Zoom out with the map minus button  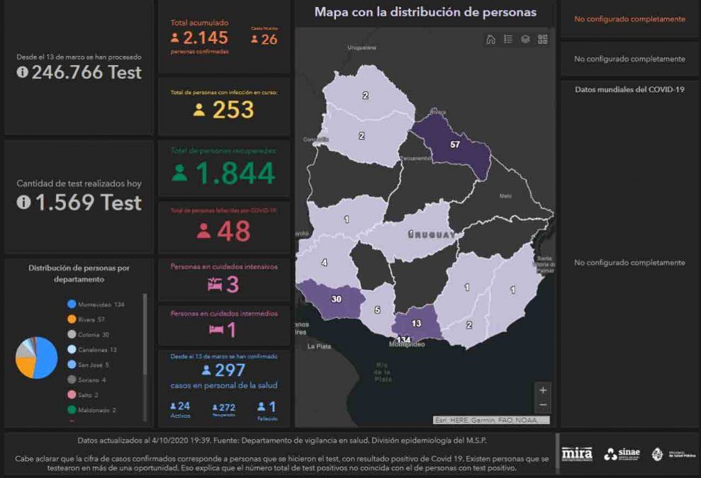543,405
